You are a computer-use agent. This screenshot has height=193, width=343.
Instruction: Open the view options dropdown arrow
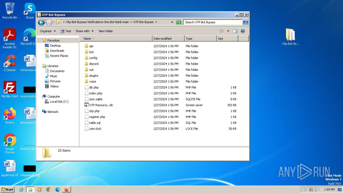point(228,31)
